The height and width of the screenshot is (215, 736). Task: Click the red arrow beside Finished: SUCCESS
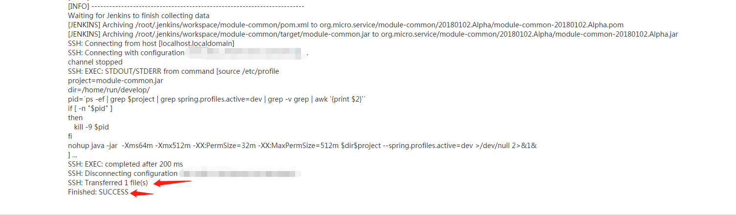(x=142, y=193)
